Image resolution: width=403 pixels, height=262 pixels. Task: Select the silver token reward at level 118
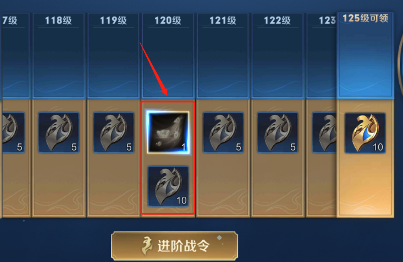click(59, 132)
